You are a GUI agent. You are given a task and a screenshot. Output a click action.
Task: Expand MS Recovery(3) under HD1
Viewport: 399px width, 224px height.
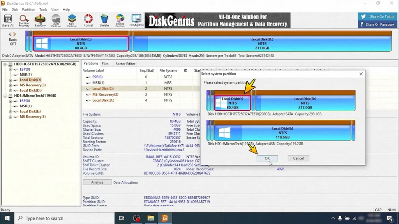coord(11,117)
